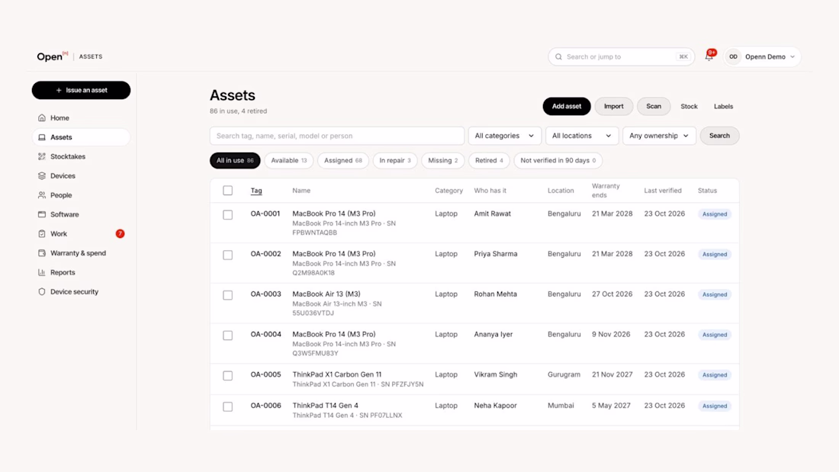Select the In repair filter tab
Image resolution: width=839 pixels, height=472 pixels.
[395, 161]
